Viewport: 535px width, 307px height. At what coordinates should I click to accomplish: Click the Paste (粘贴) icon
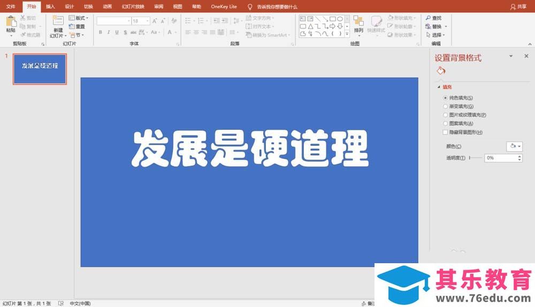tap(11, 22)
